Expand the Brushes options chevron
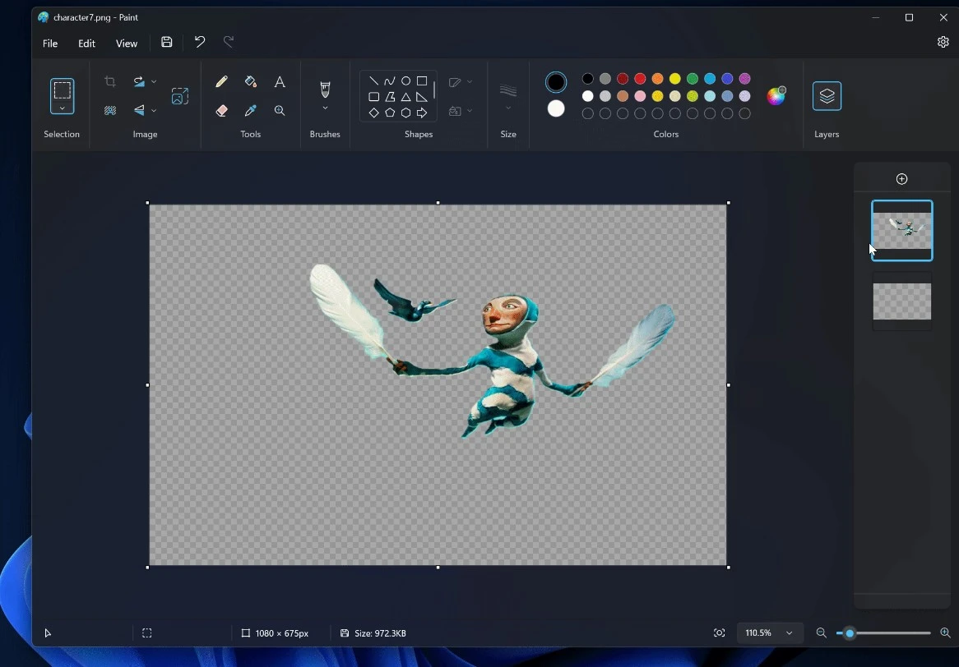 [x=325, y=108]
